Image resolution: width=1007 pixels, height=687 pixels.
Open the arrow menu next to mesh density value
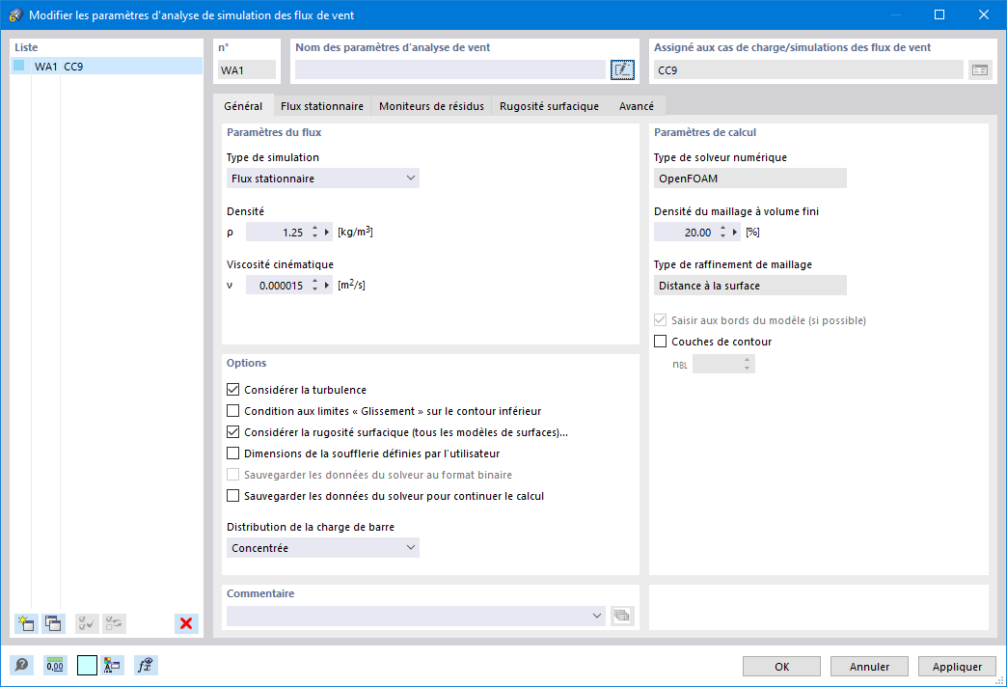[x=735, y=232]
